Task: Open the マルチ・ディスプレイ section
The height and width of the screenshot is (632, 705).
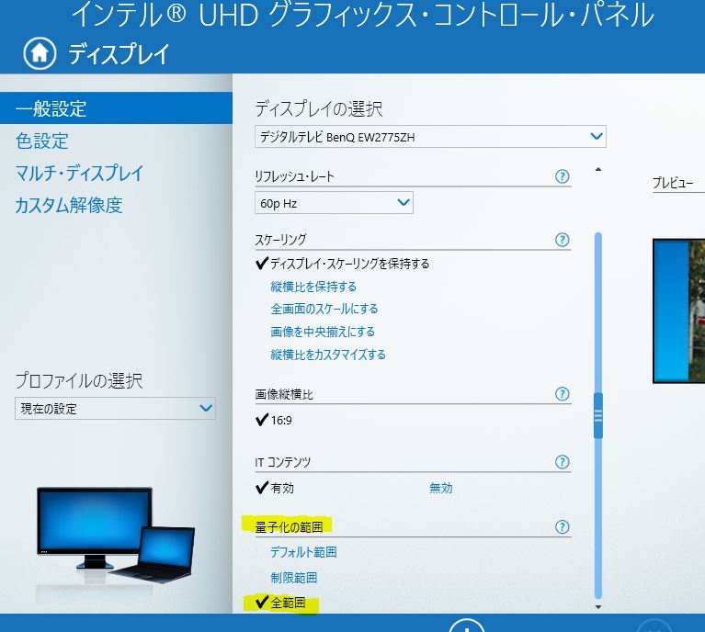Action: [x=79, y=173]
